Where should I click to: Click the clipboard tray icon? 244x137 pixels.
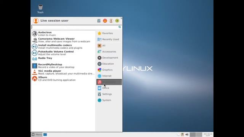coord(182,134)
